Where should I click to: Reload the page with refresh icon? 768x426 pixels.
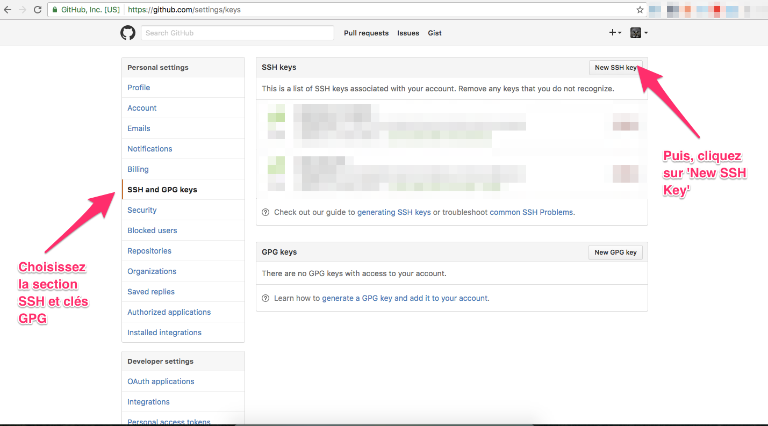coord(38,10)
